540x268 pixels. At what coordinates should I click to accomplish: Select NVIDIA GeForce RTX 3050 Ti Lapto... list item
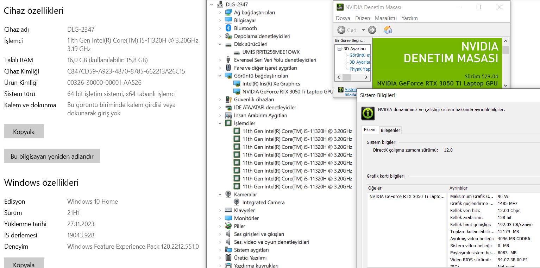click(407, 196)
